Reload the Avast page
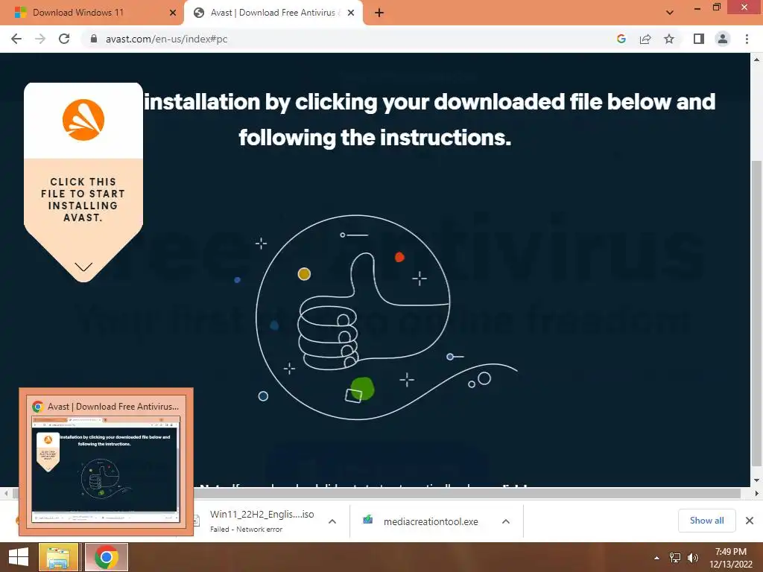This screenshot has width=763, height=572. pos(64,39)
